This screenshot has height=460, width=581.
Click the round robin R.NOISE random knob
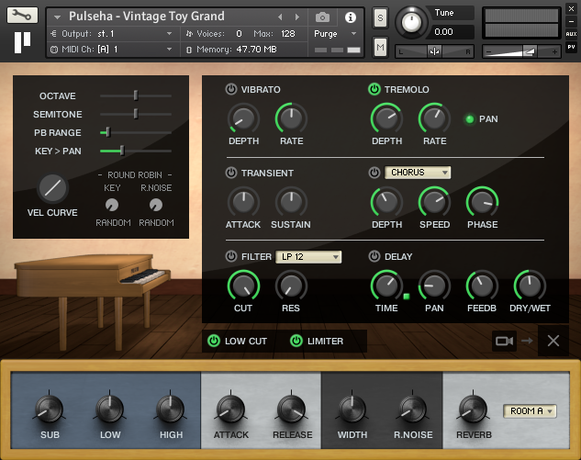tap(156, 205)
